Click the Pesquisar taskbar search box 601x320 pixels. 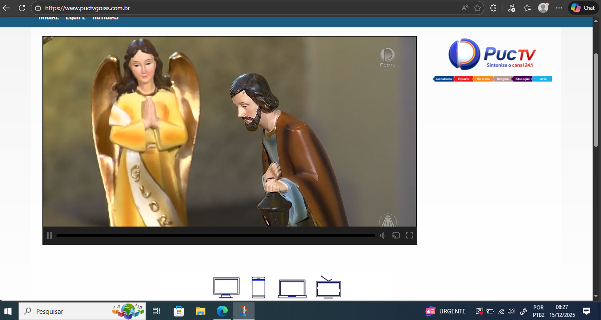click(x=83, y=311)
